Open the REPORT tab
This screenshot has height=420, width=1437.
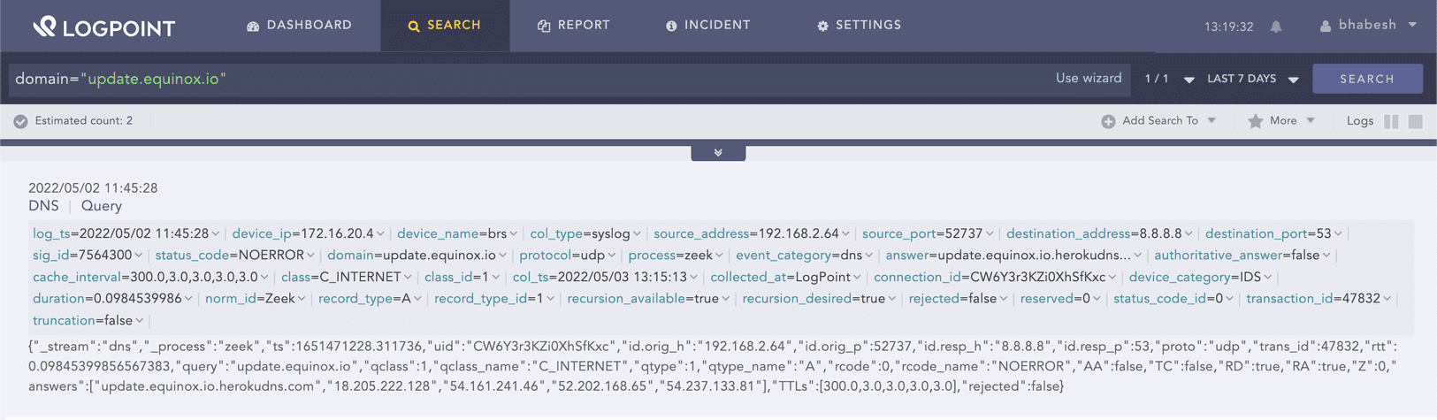click(x=574, y=26)
